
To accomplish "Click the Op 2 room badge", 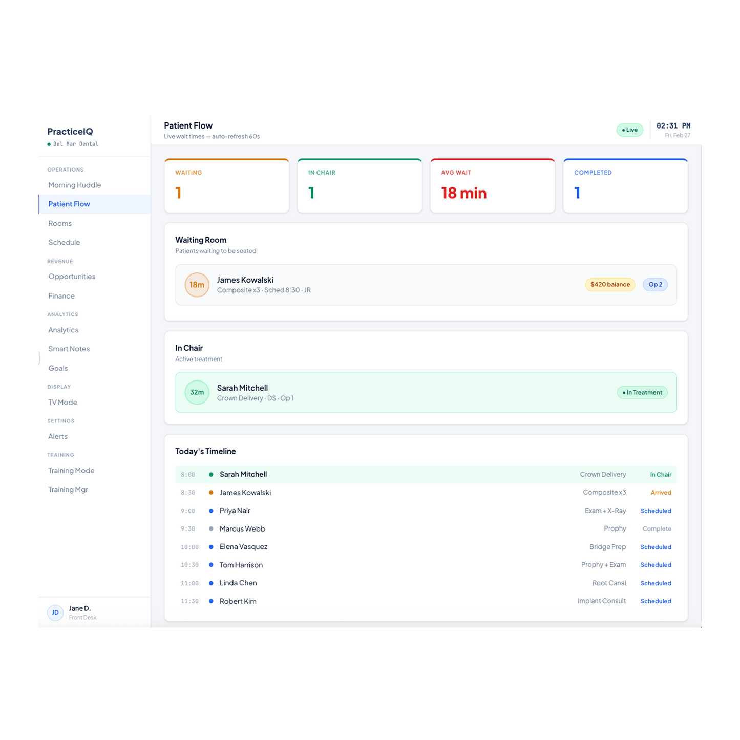I will tap(655, 285).
